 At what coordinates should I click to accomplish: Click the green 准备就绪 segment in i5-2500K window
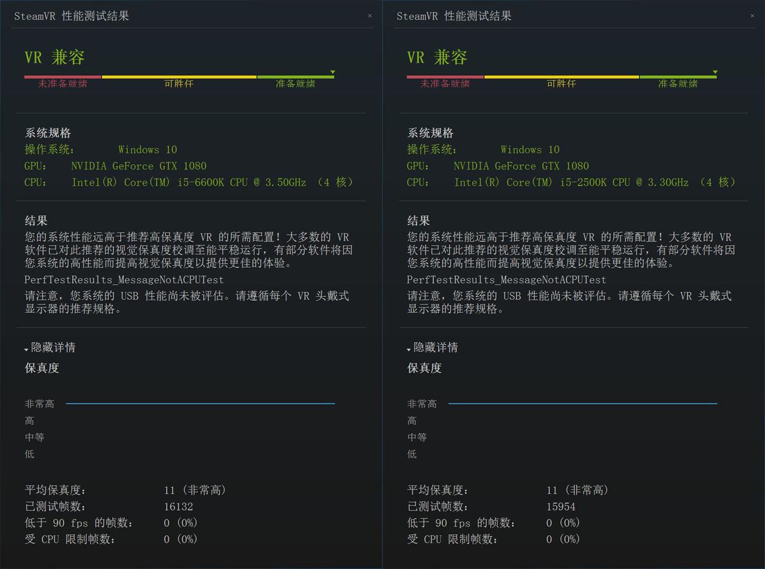[678, 77]
